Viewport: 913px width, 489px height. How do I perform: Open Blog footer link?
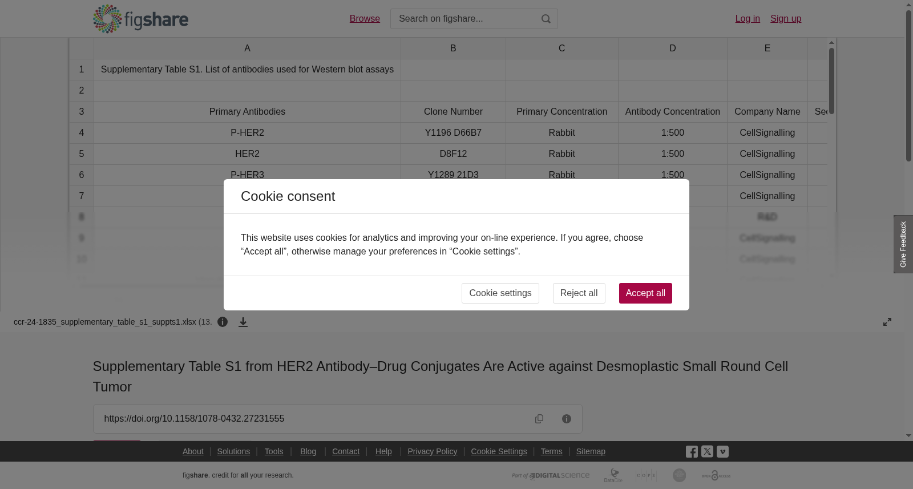pyautogui.click(x=308, y=451)
